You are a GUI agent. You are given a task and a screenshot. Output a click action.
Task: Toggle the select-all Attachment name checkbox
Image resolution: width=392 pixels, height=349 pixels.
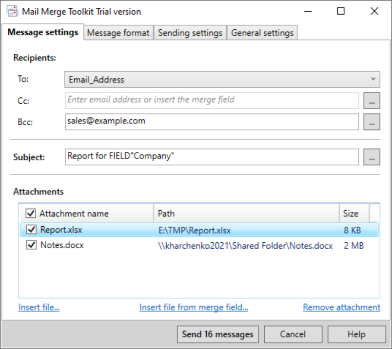tap(31, 213)
